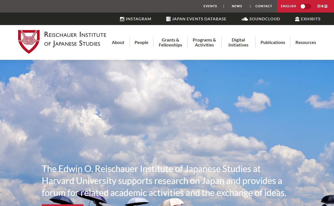The height and width of the screenshot is (206, 334).
Task: Open the Programs & Activities menu
Action: (204, 42)
